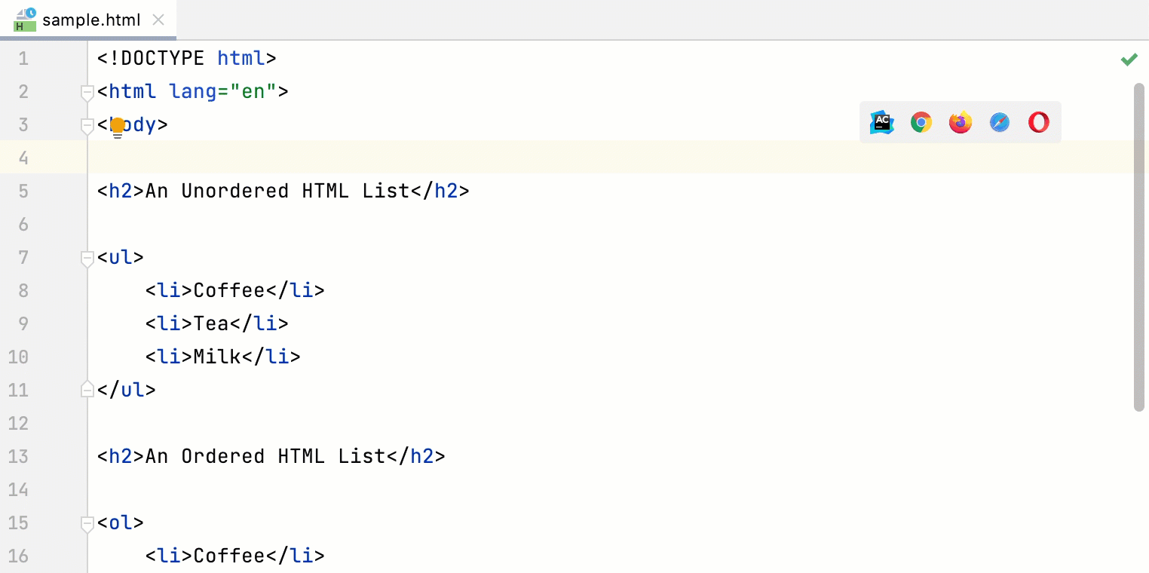Launch the preview in Opera
The image size is (1149, 573).
(x=1039, y=122)
